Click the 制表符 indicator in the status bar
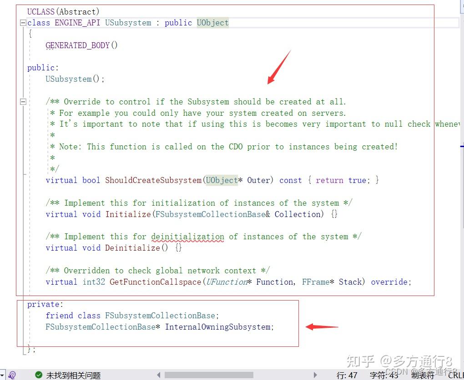 point(422,375)
